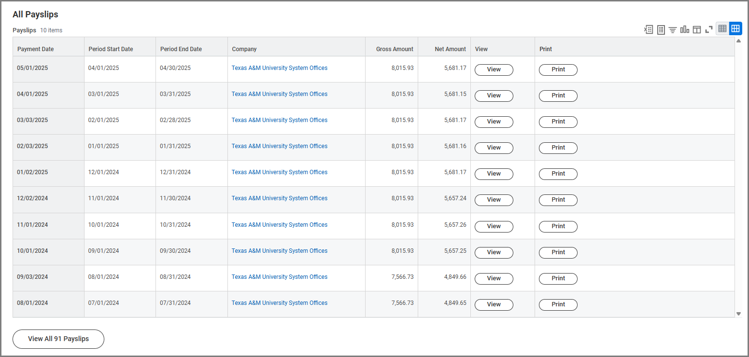
Task: Print the 04/01/2025 payslip
Action: (x=558, y=96)
